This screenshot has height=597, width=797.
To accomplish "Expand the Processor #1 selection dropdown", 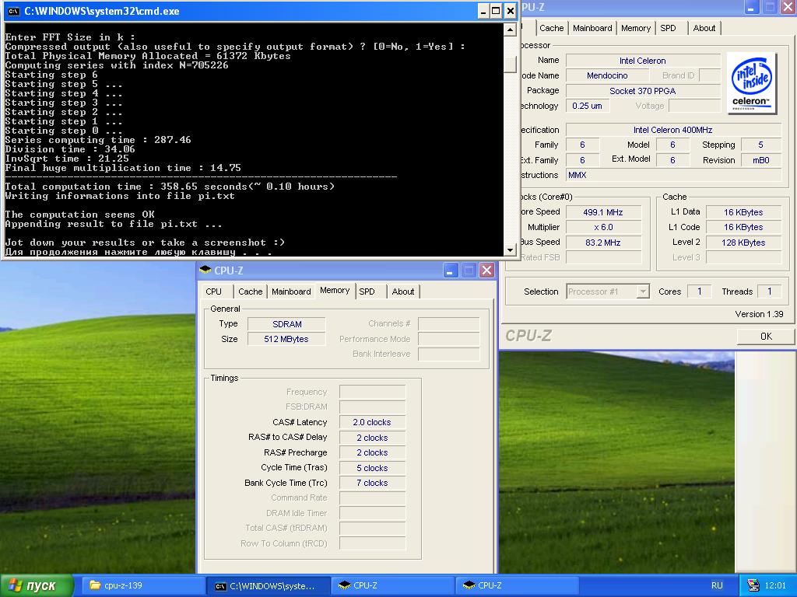I will coord(644,292).
